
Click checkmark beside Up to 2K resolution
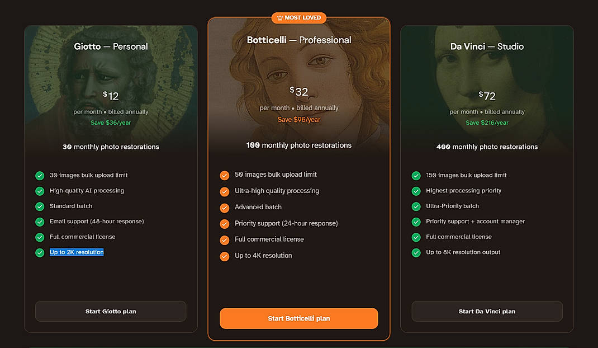pyautogui.click(x=40, y=252)
